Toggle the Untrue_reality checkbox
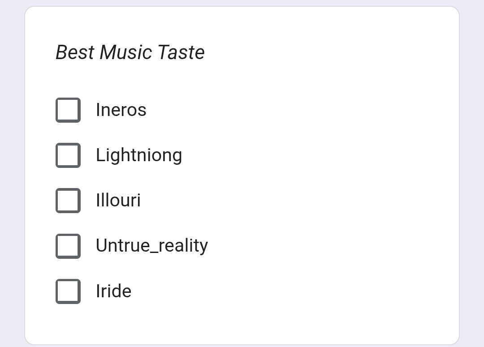The height and width of the screenshot is (347, 484). click(68, 246)
